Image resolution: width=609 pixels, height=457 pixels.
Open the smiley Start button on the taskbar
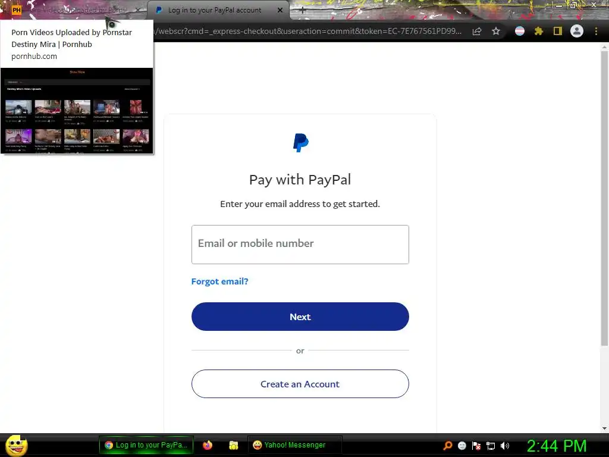click(16, 445)
